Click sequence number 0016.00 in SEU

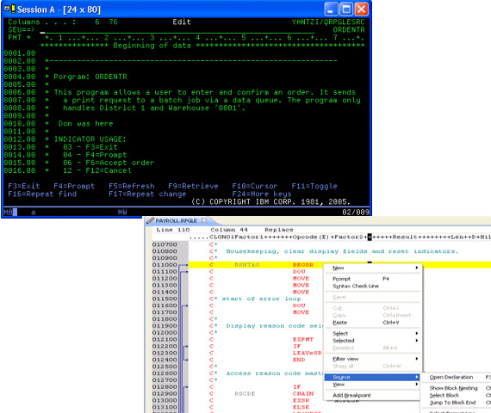point(20,170)
